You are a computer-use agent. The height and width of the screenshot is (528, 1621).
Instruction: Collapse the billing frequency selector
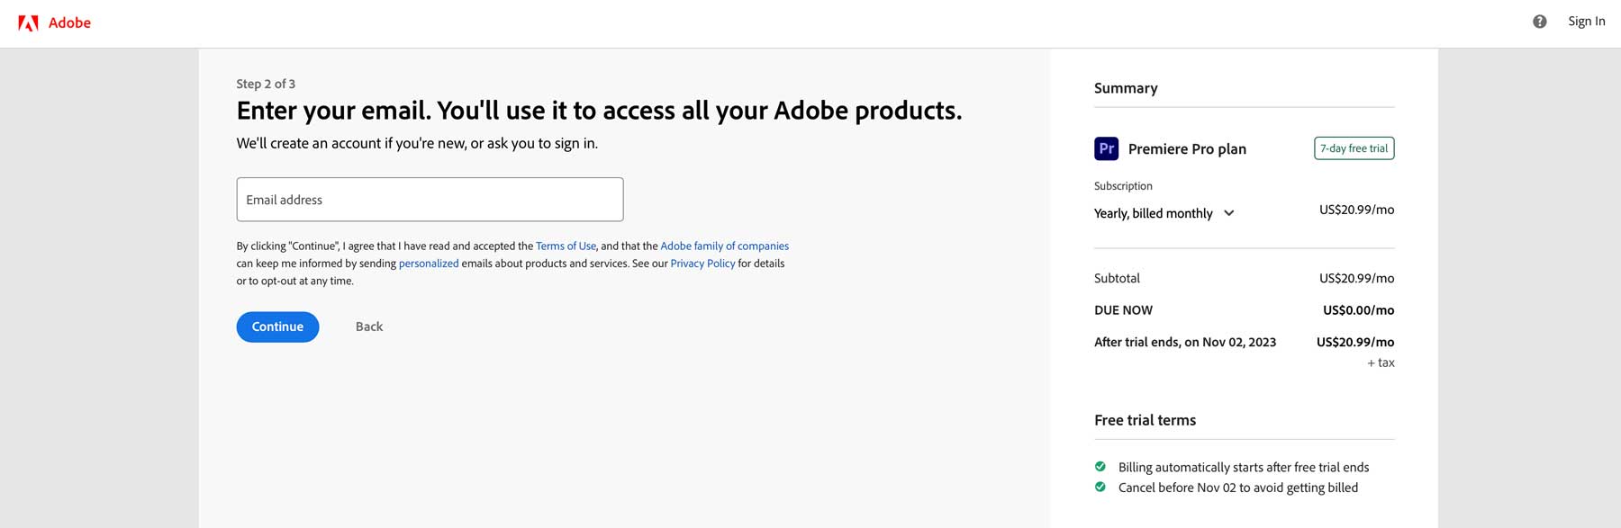click(x=1230, y=213)
